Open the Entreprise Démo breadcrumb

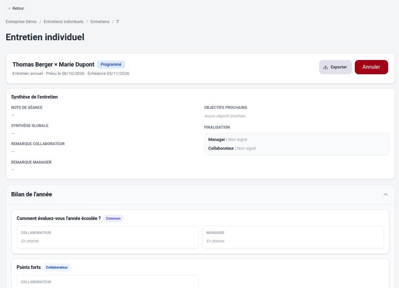pos(21,22)
